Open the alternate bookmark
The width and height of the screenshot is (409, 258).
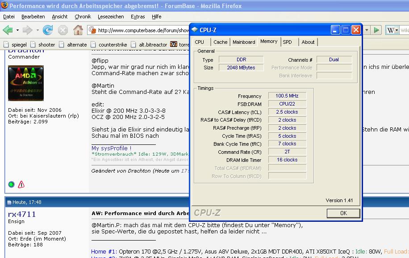tap(73, 44)
